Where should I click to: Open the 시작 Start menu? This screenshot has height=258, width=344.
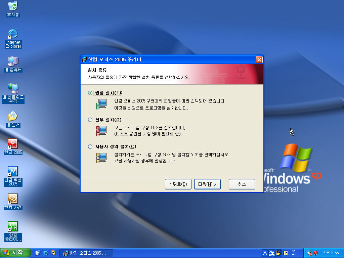click(x=15, y=253)
